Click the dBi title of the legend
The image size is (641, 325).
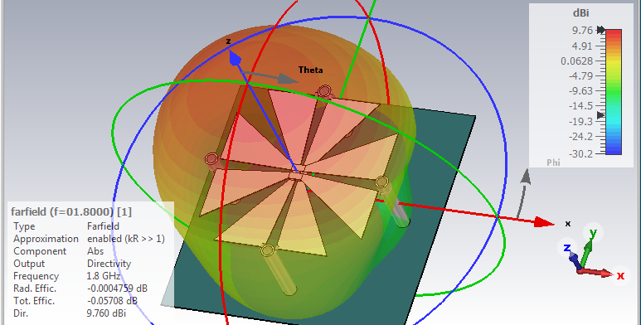click(580, 13)
